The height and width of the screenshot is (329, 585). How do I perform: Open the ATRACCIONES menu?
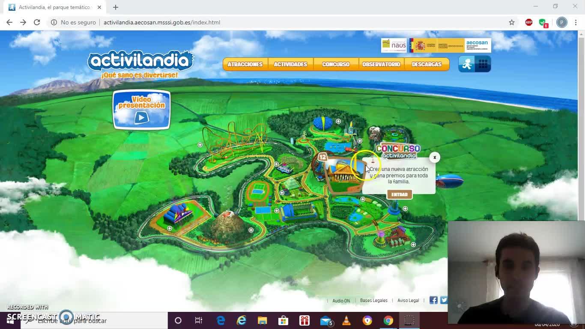click(245, 64)
